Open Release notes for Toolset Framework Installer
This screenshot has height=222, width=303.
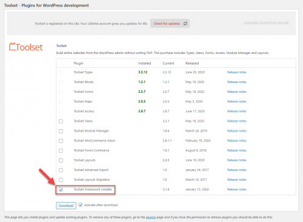coord(237,189)
